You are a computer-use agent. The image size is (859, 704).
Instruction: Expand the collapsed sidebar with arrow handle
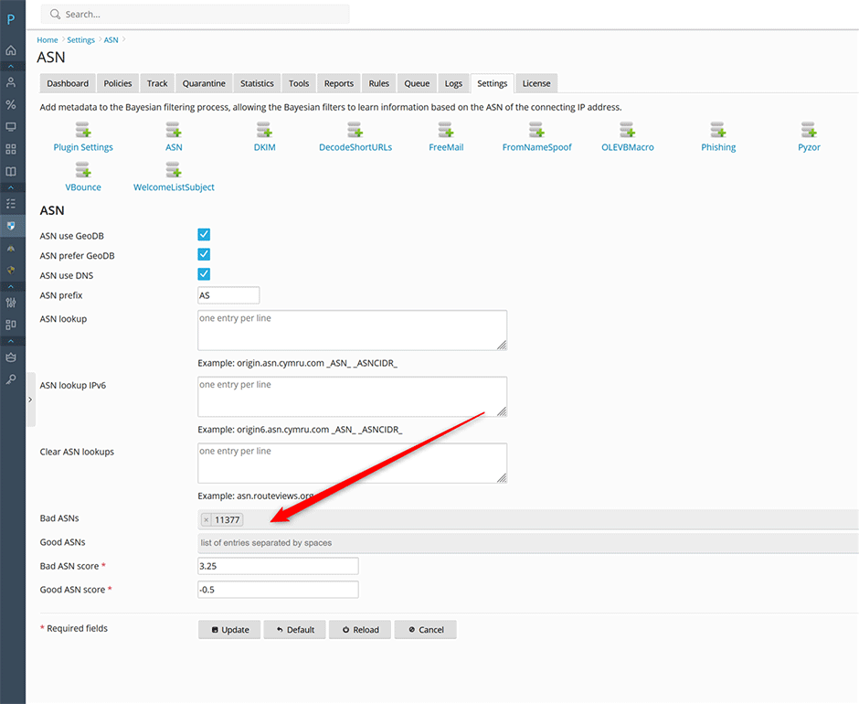point(30,400)
